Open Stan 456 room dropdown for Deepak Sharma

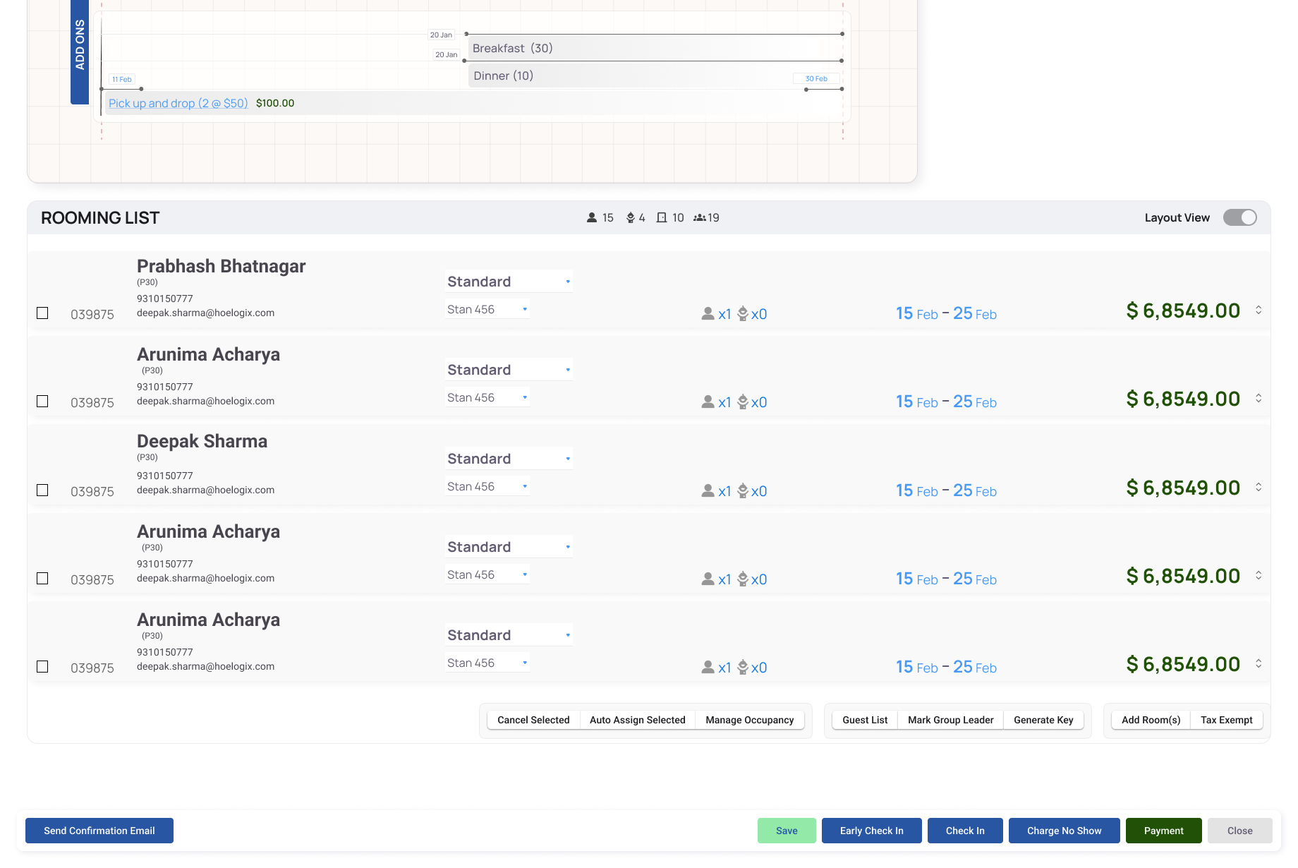click(x=487, y=486)
